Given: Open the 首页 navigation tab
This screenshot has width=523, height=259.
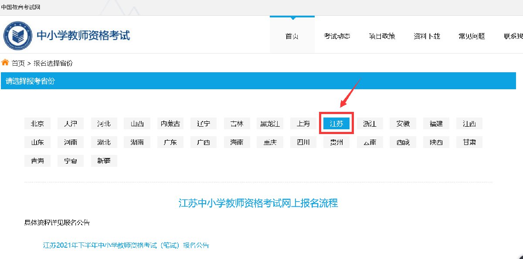Looking at the screenshot, I should (292, 36).
